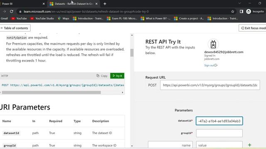Bookmark this page with star icon
Screen dimensions: 266x149
pyautogui.click(x=233, y=12)
